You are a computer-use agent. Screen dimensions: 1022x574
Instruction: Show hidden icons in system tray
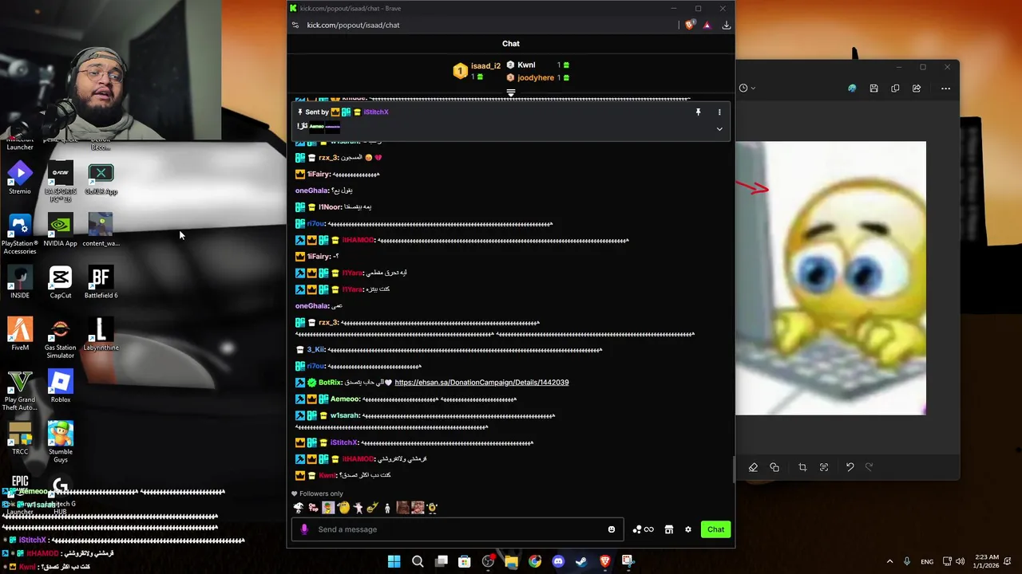889,561
